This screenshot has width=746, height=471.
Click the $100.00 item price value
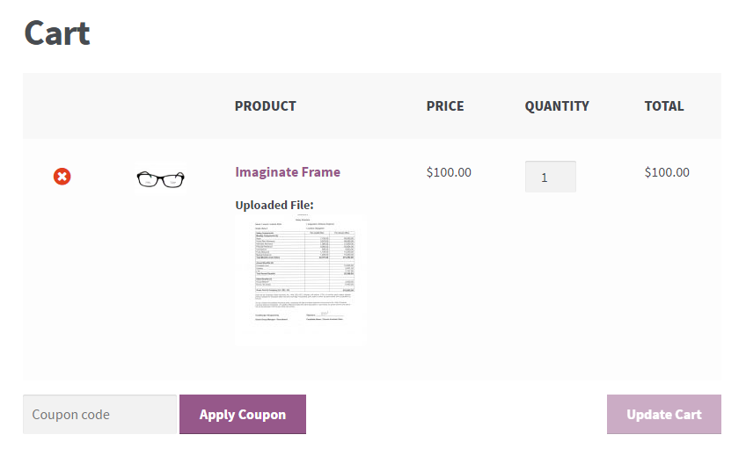pyautogui.click(x=449, y=172)
